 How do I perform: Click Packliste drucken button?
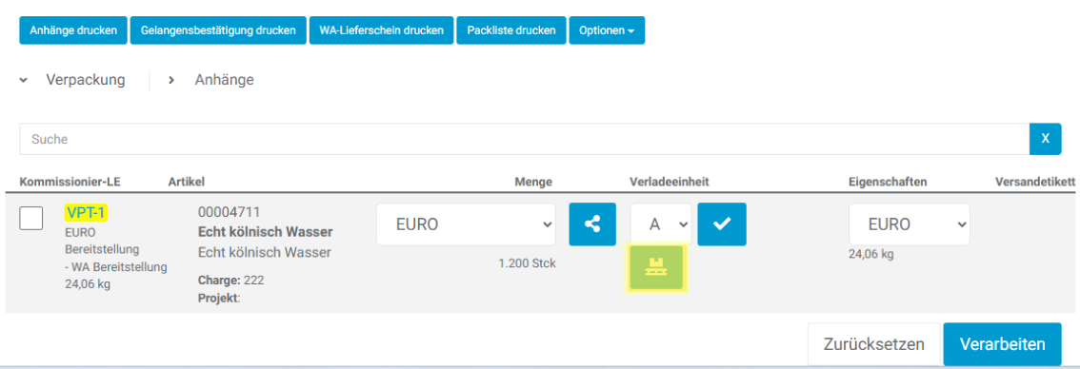click(511, 30)
